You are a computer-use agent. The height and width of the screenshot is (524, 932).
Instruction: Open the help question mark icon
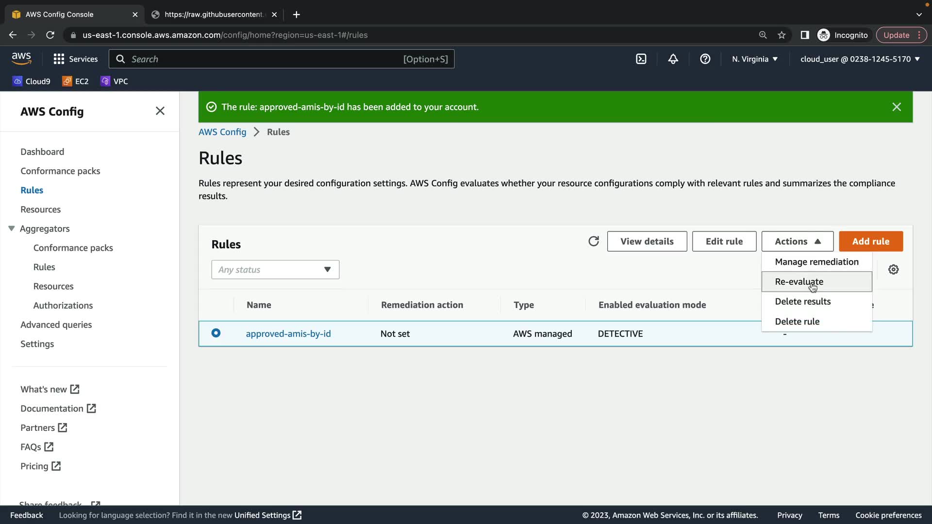[705, 59]
